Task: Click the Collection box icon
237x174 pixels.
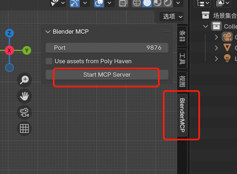Action: pyautogui.click(x=216, y=26)
